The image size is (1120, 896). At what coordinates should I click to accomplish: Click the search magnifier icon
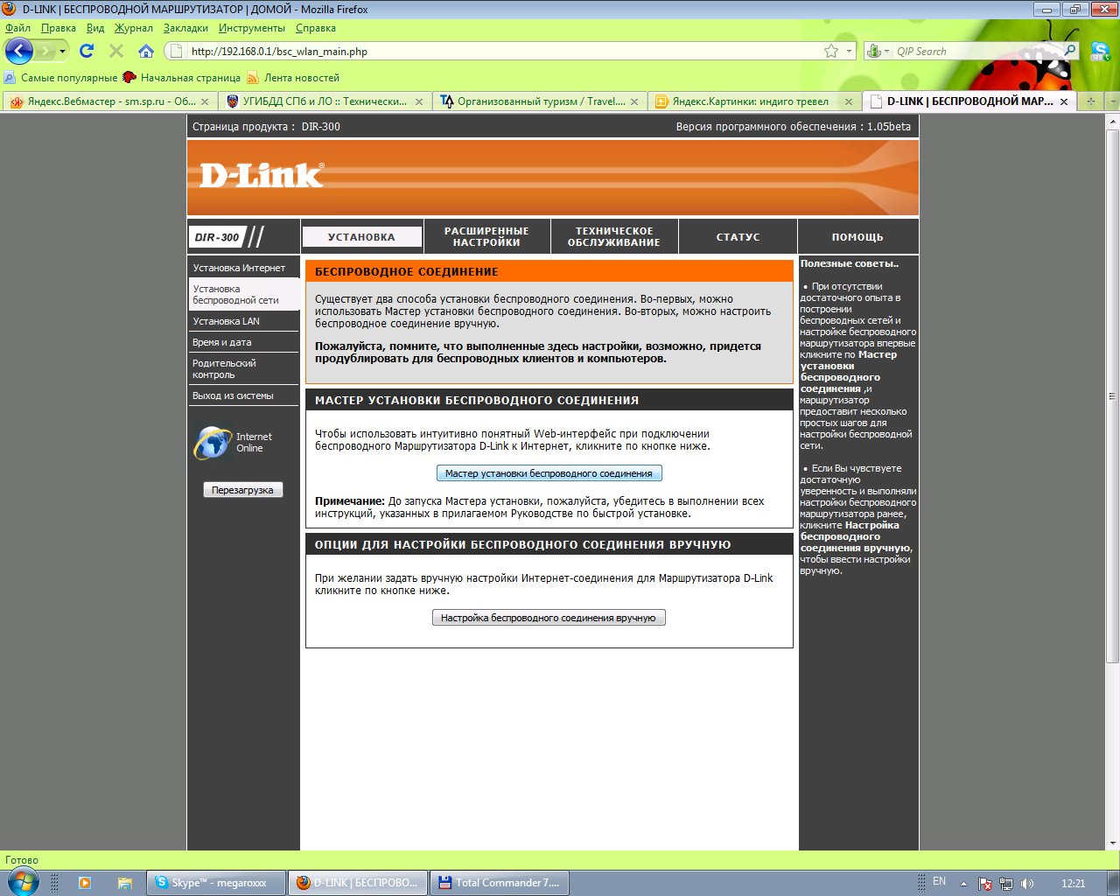click(1070, 51)
